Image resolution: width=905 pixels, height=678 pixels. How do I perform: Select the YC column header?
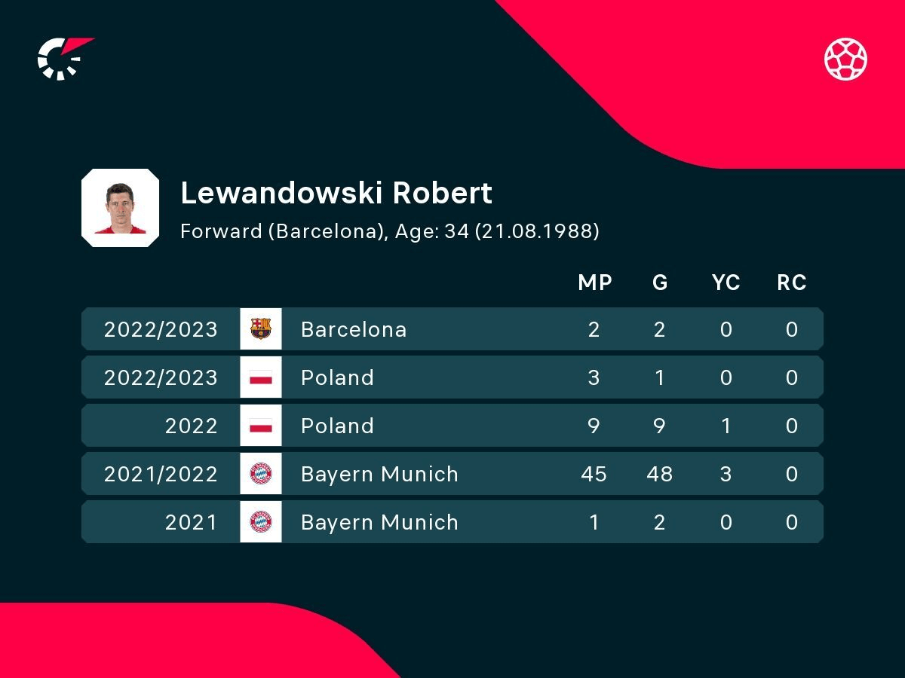click(x=726, y=282)
